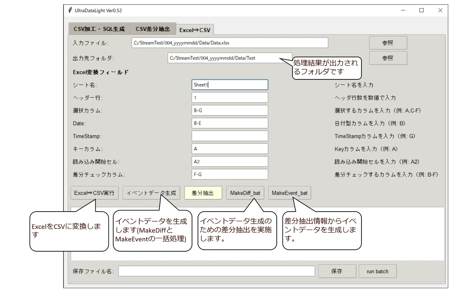Screen dimensions: 450x291
Task: Click the hint TimeStampカラムを入力（例: G）
Action: coord(375,136)
